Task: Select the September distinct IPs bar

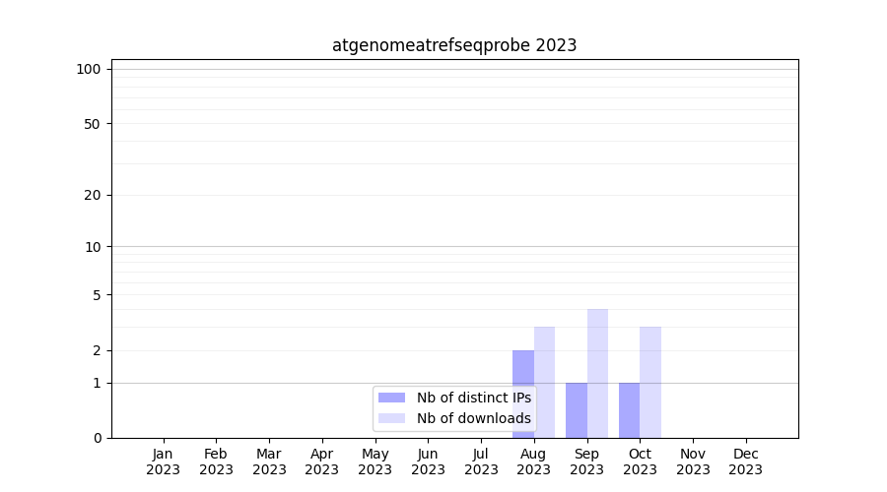Action: (577, 410)
